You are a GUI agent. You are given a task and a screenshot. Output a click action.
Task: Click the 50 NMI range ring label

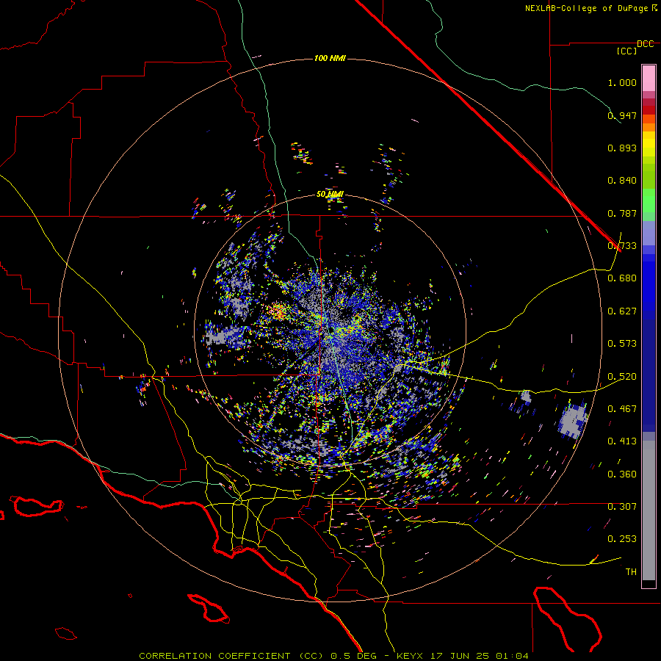330,195
